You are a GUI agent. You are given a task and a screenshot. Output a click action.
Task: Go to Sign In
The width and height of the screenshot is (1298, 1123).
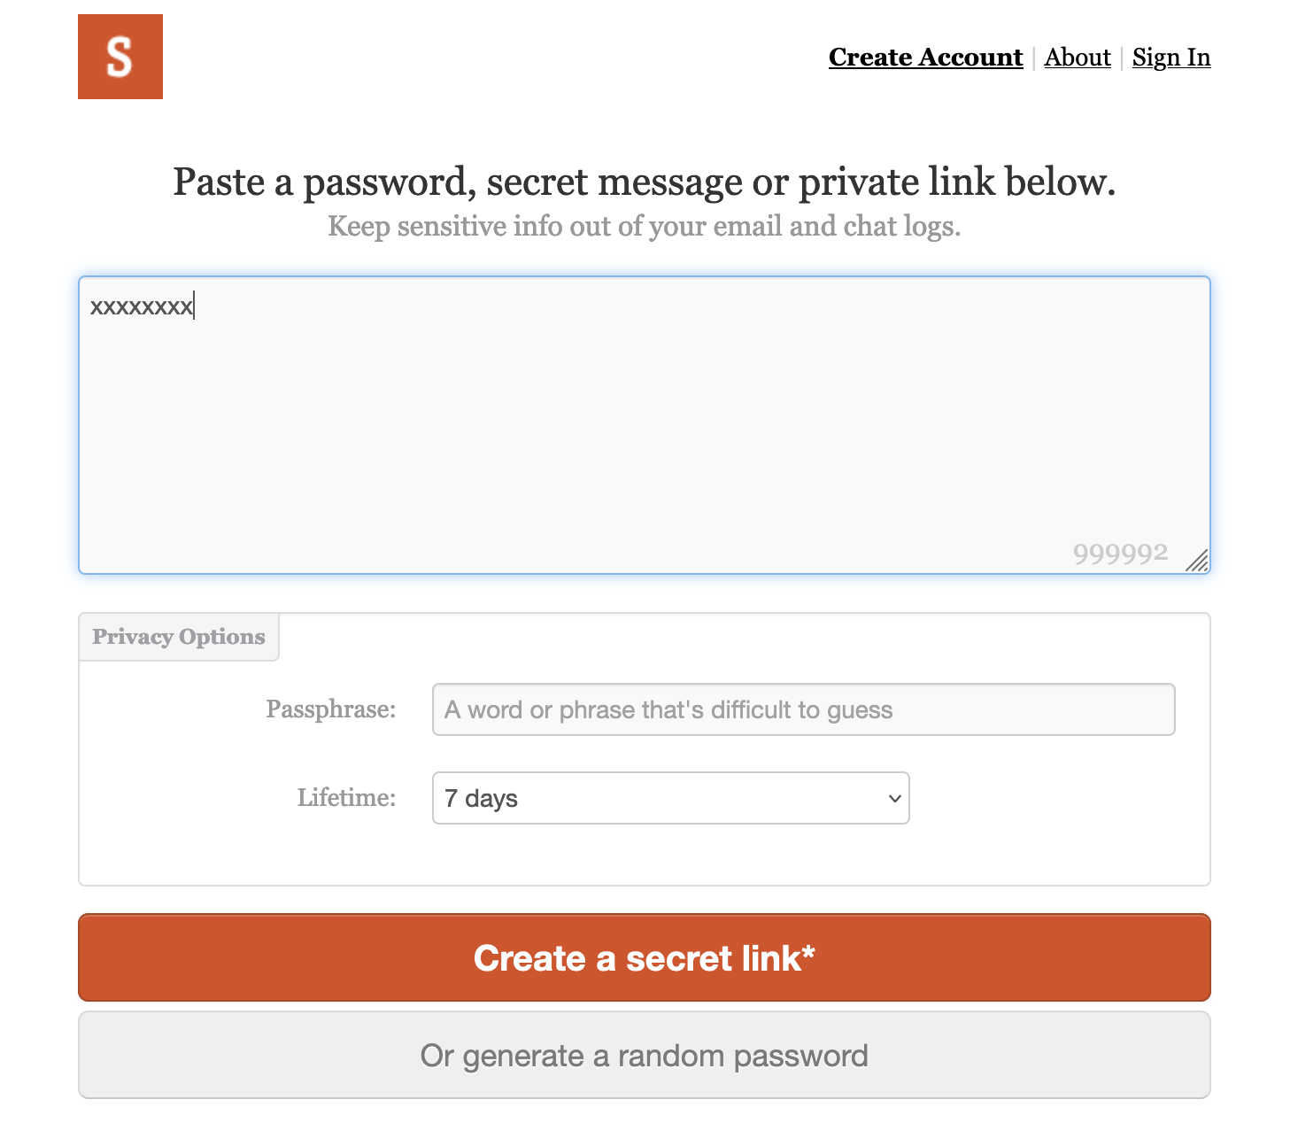pos(1171,58)
